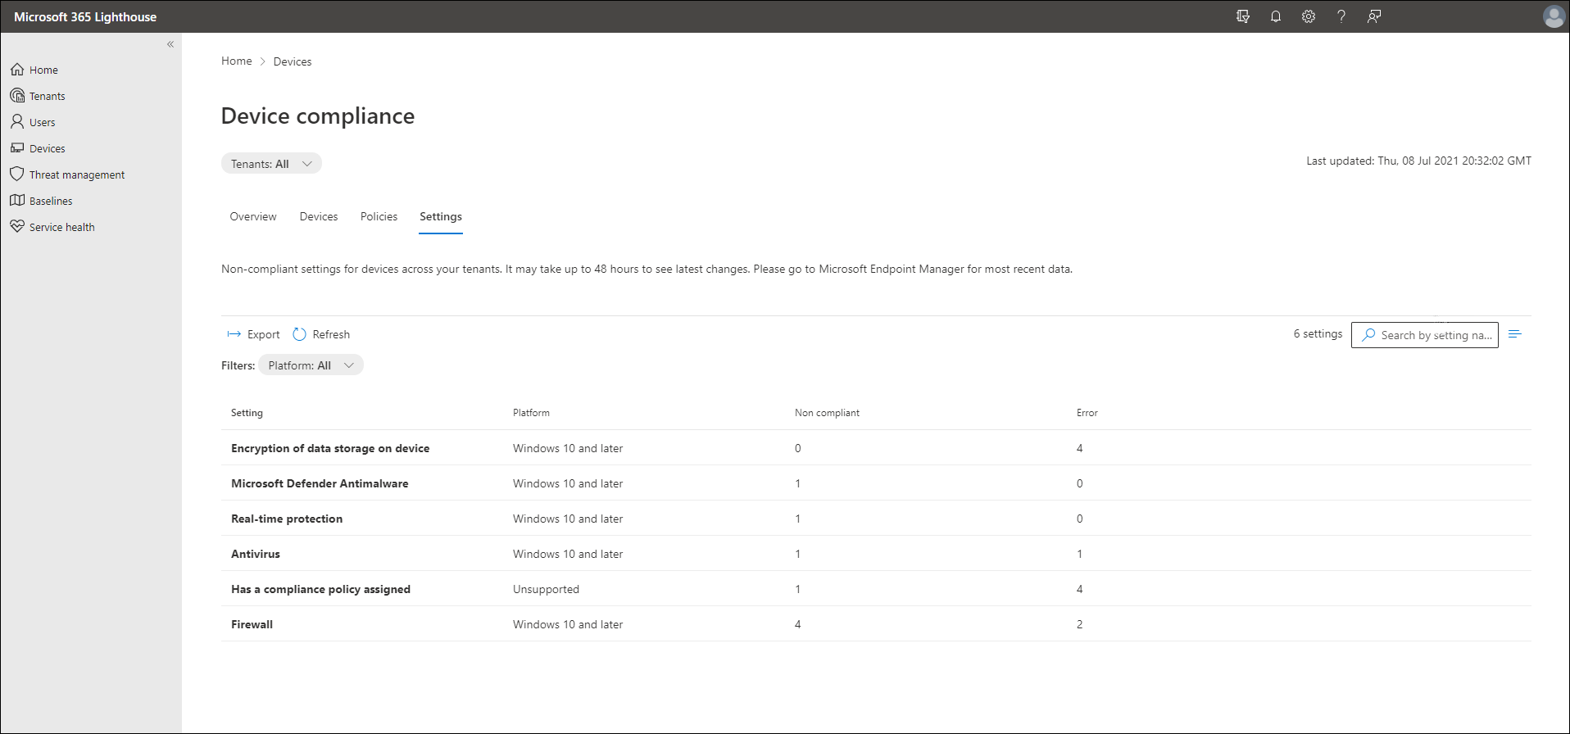Click the Refresh icon button

point(300,334)
